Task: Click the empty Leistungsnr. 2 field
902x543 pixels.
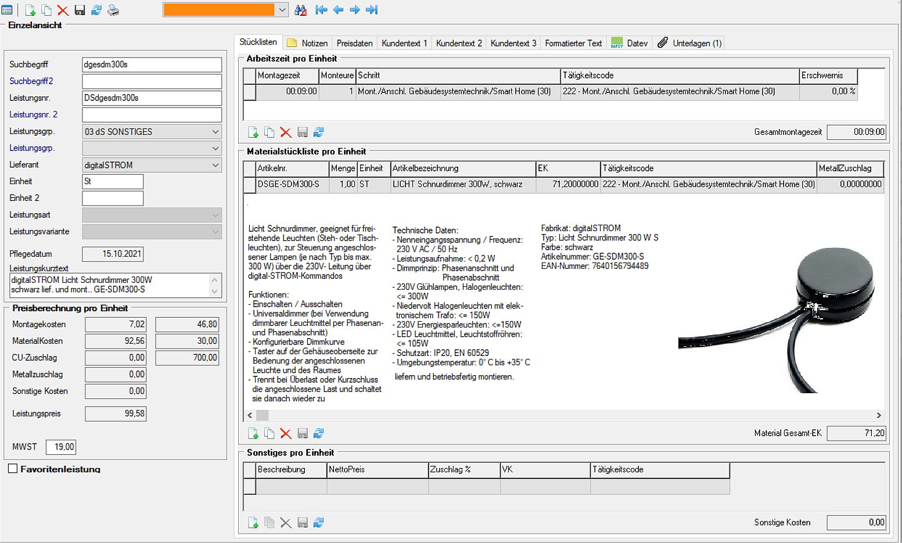Action: point(152,115)
